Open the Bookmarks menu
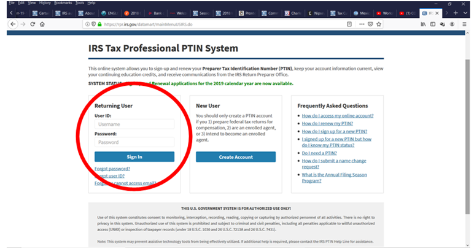 click(x=63, y=2)
